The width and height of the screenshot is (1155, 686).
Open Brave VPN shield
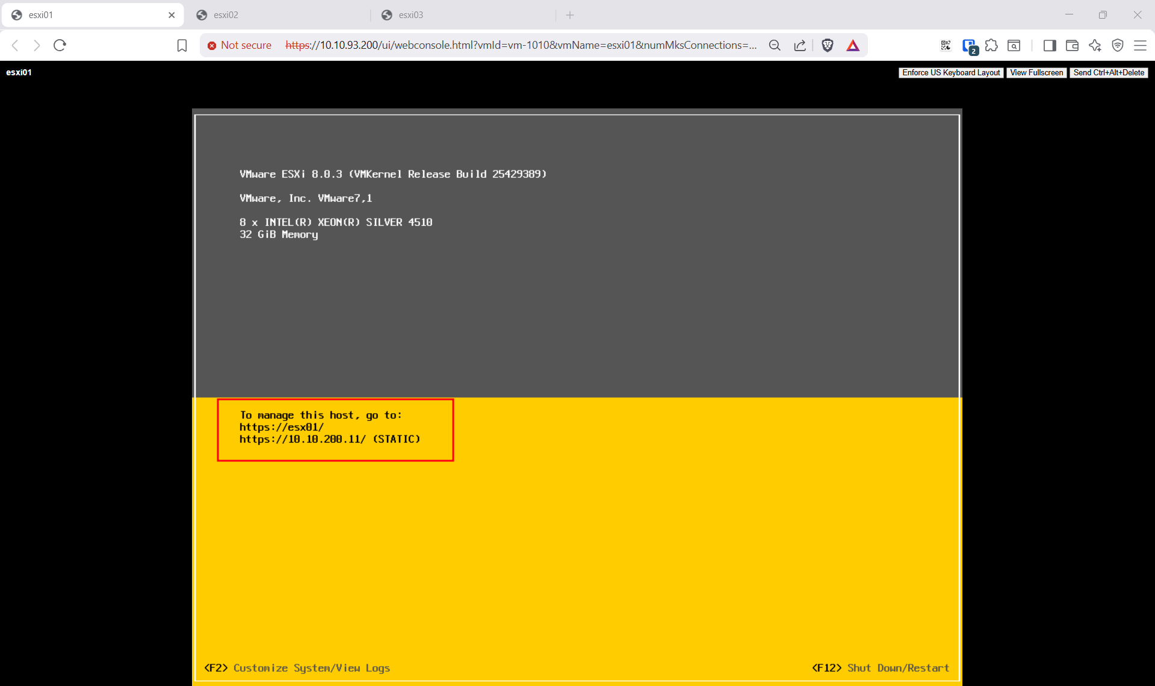[1118, 45]
